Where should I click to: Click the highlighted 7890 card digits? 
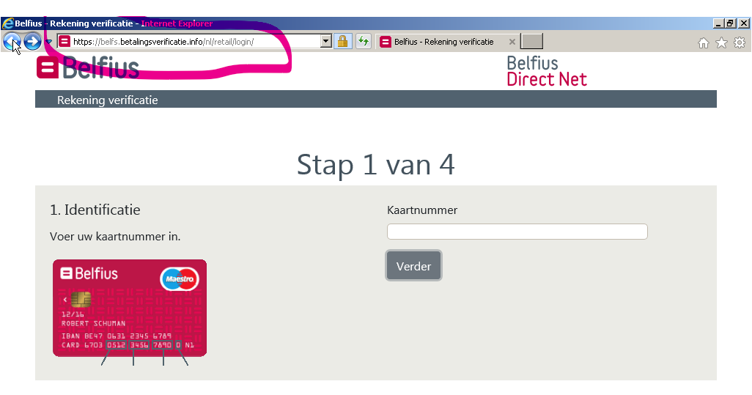[x=162, y=345]
